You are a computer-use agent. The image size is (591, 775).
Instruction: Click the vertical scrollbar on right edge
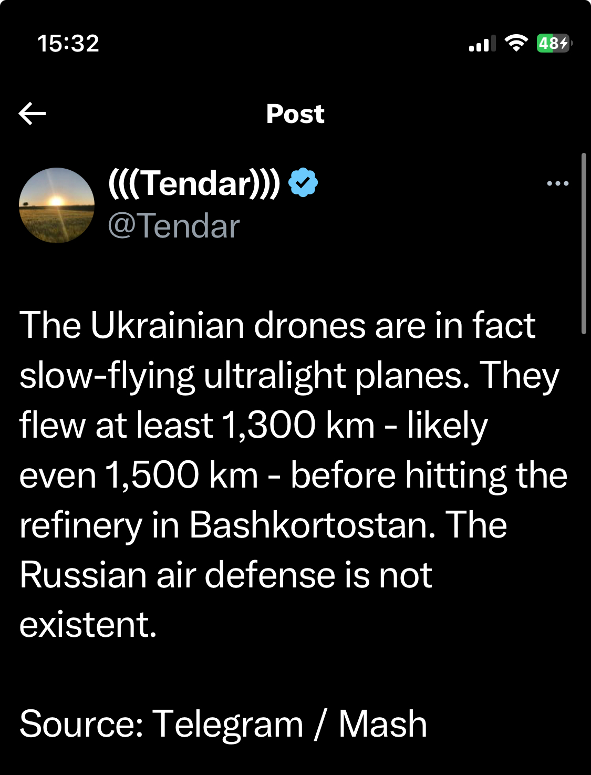point(584,243)
